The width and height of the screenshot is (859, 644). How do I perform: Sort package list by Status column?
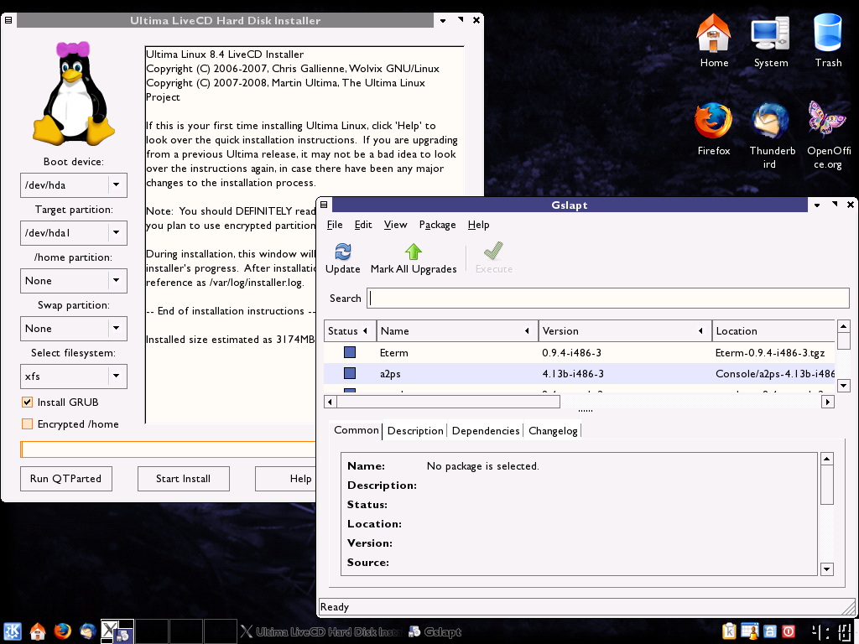350,330
